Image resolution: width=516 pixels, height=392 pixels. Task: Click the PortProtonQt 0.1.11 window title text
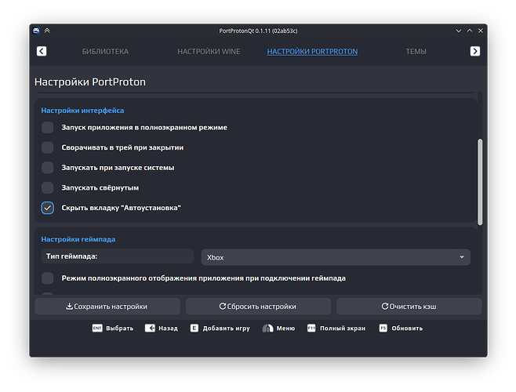coord(258,31)
